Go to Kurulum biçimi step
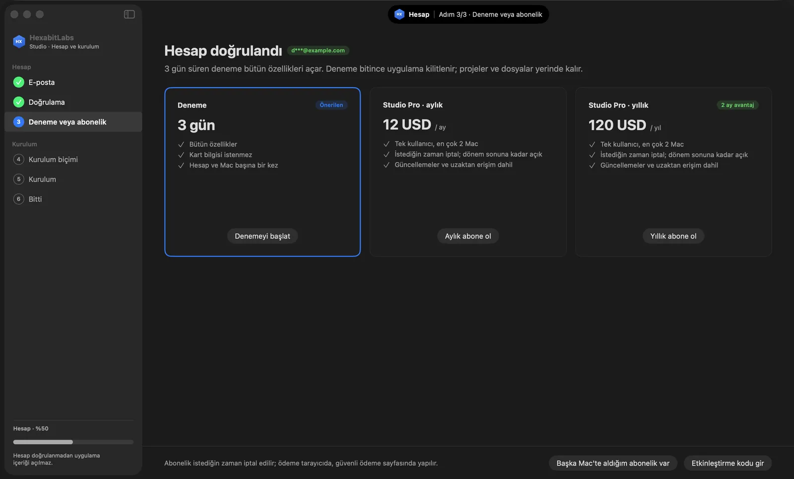The width and height of the screenshot is (794, 479). point(73,159)
